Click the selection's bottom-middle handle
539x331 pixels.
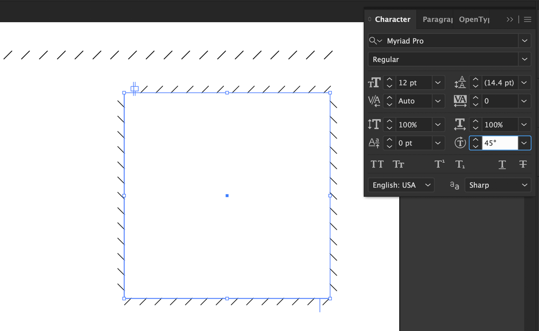pos(227,299)
